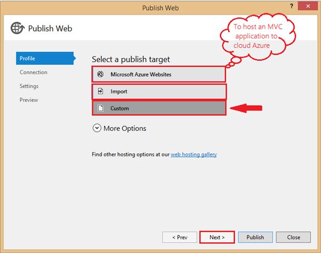321x253 pixels.
Task: Expand More Options chevron
Action: pos(97,128)
